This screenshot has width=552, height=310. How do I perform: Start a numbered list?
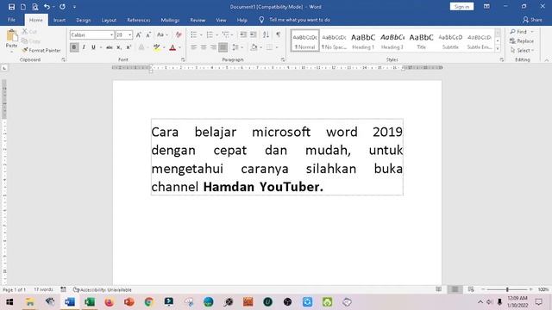tap(210, 34)
